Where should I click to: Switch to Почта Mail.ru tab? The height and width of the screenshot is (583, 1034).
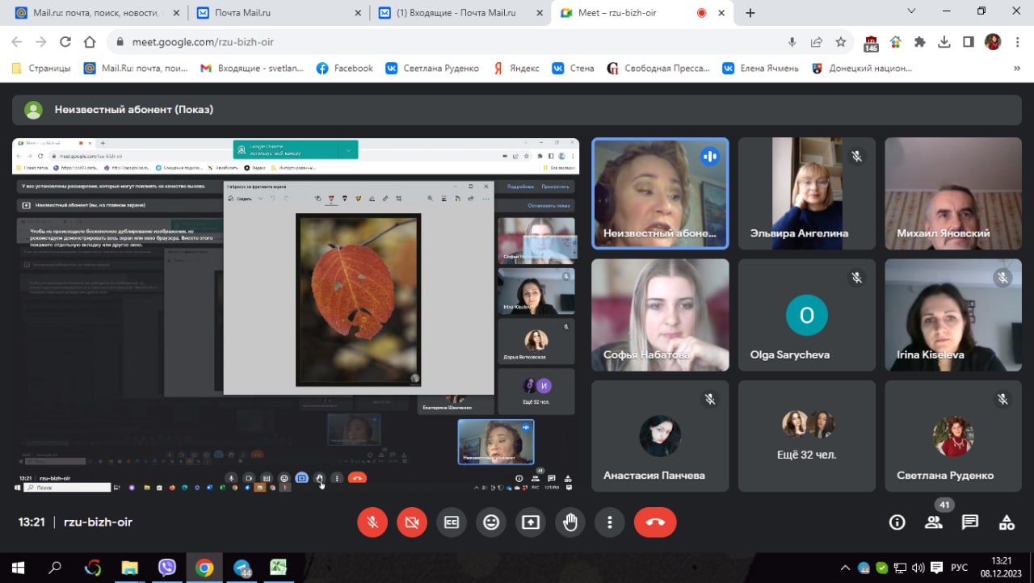pyautogui.click(x=279, y=13)
